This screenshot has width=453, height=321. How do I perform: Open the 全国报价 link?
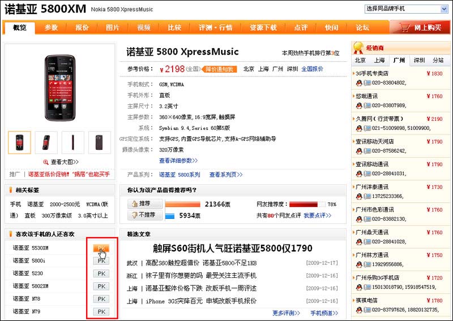[x=312, y=69]
